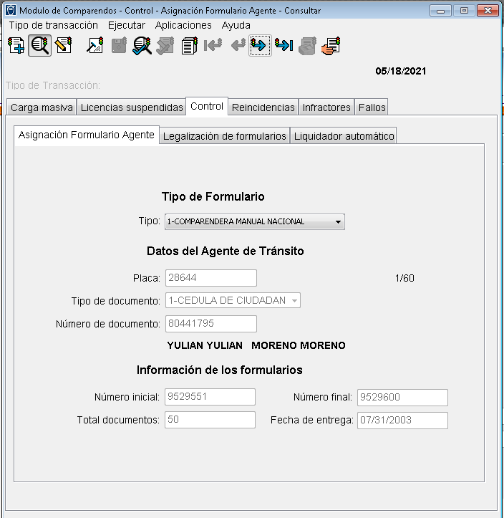This screenshot has width=504, height=518.
Task: Click the insert new record toolbar icon
Action: coord(16,46)
